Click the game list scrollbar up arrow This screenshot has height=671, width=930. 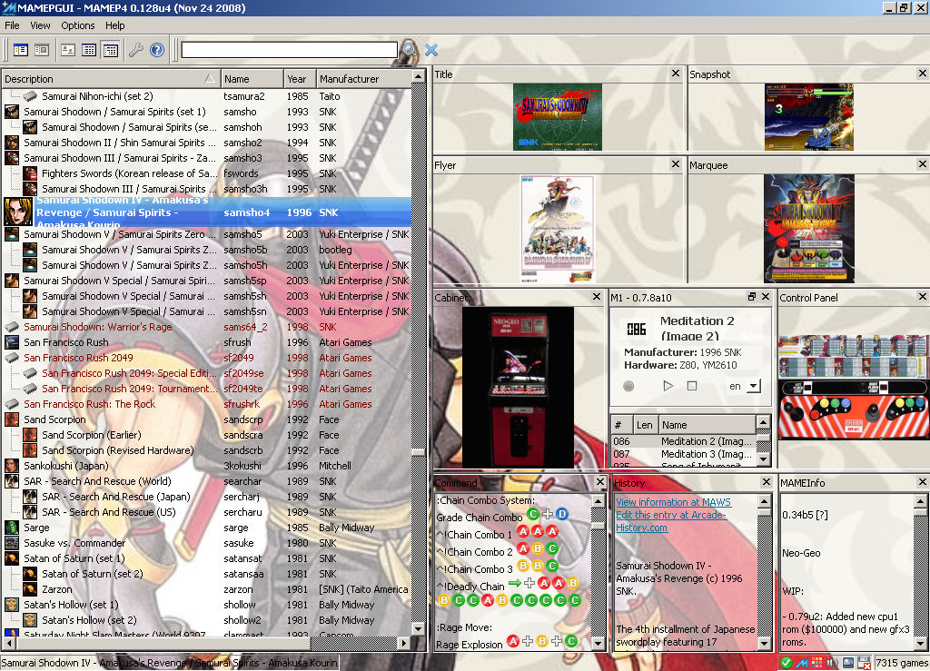[418, 76]
